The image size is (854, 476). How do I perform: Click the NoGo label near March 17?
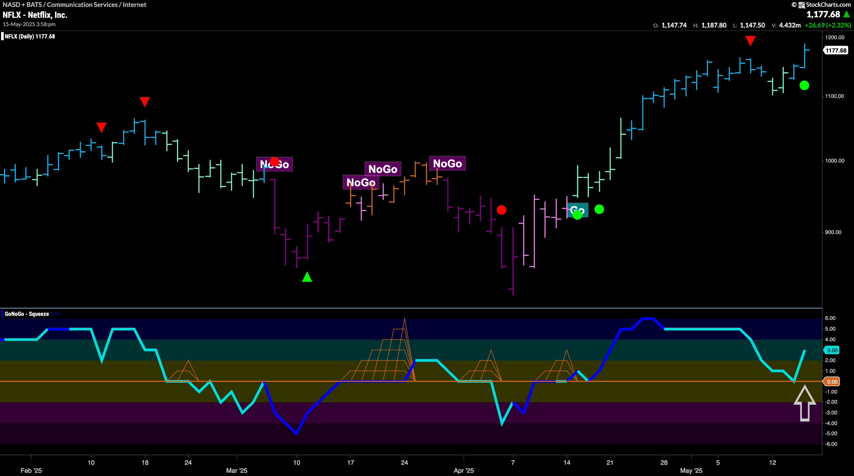coord(361,182)
